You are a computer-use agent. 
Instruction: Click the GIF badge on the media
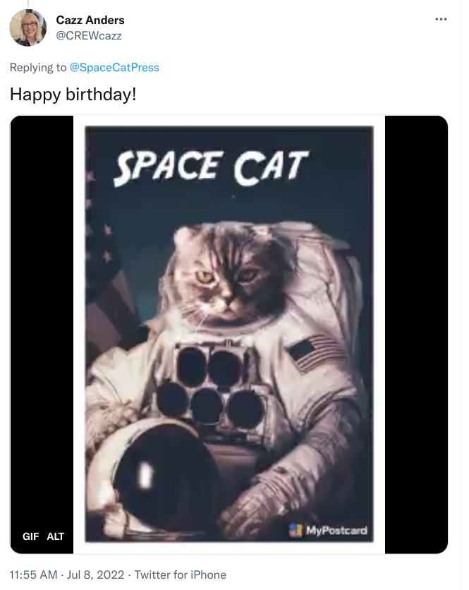31,536
